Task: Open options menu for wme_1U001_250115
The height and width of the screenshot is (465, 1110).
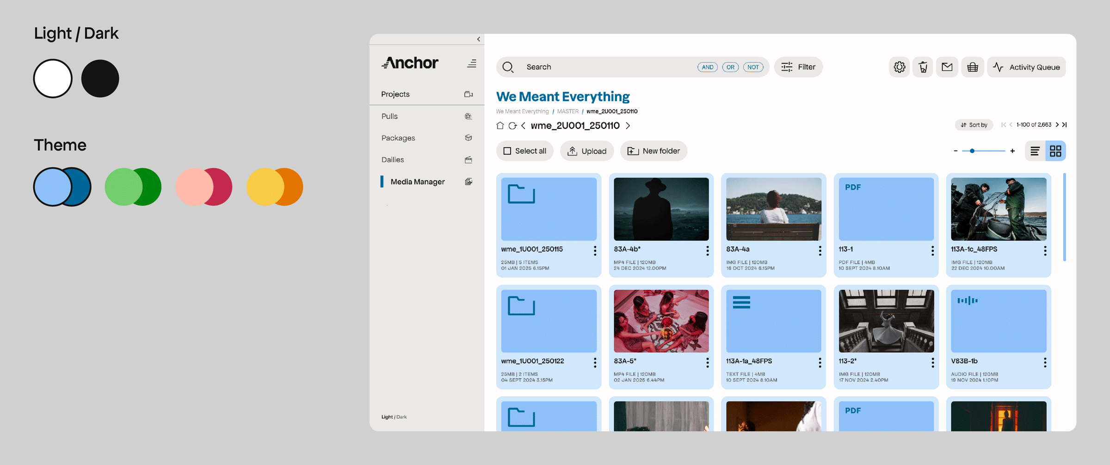Action: [x=595, y=251]
